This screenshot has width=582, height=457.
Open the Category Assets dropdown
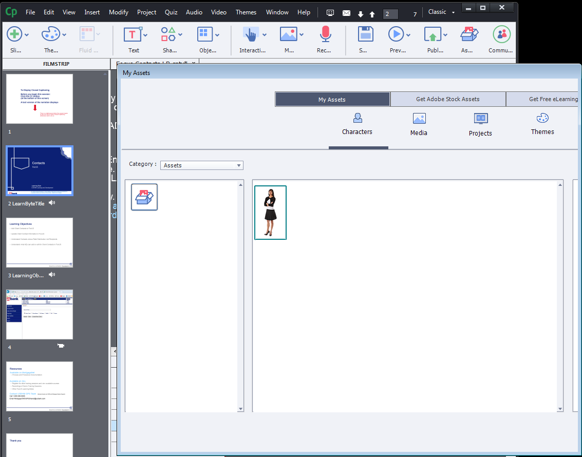coord(202,165)
